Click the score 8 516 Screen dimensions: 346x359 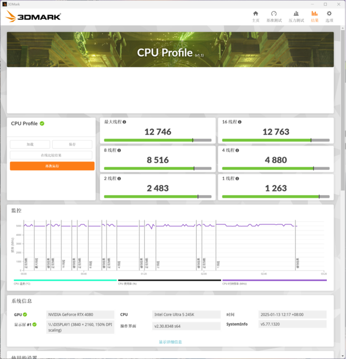158,160
